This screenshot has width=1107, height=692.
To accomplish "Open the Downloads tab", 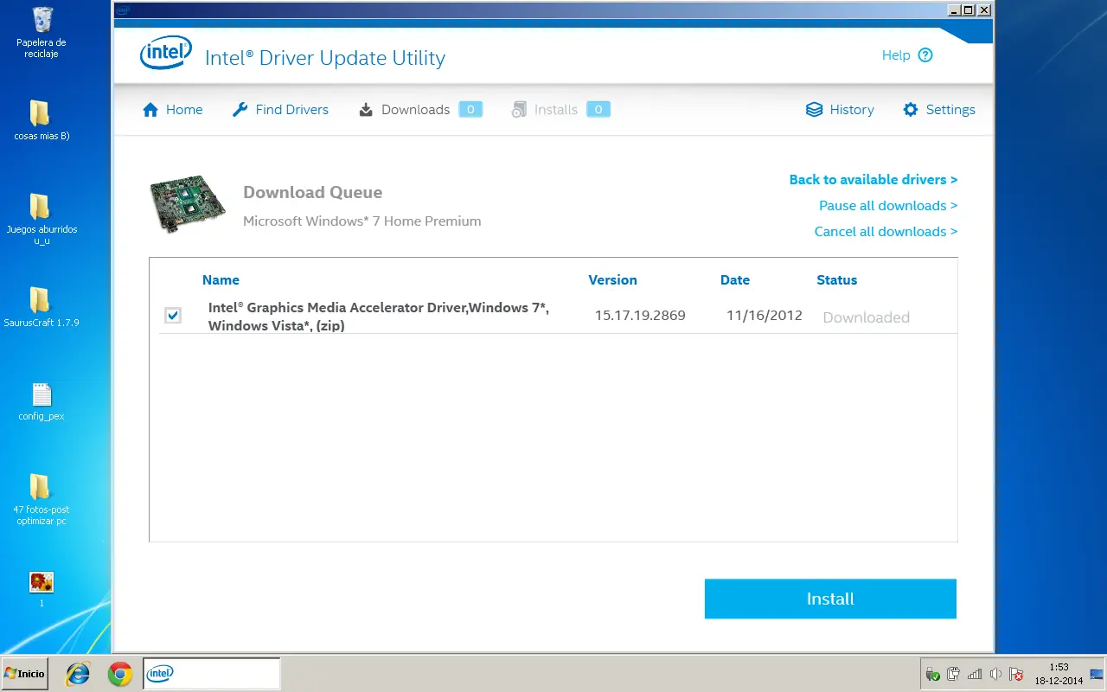I will pyautogui.click(x=405, y=110).
